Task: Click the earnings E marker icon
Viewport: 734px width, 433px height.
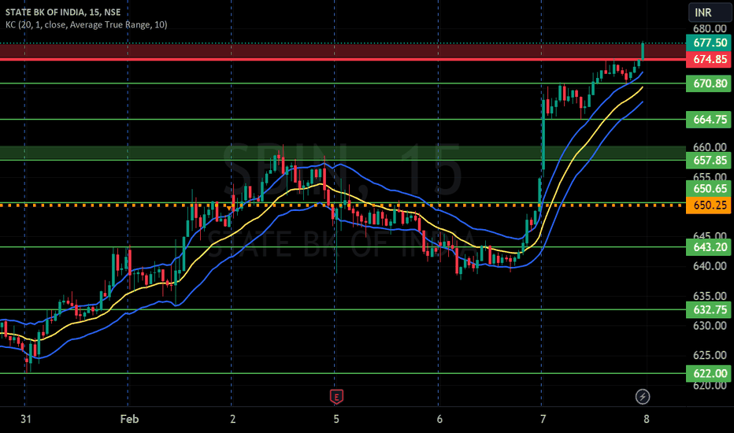Action: [x=336, y=397]
